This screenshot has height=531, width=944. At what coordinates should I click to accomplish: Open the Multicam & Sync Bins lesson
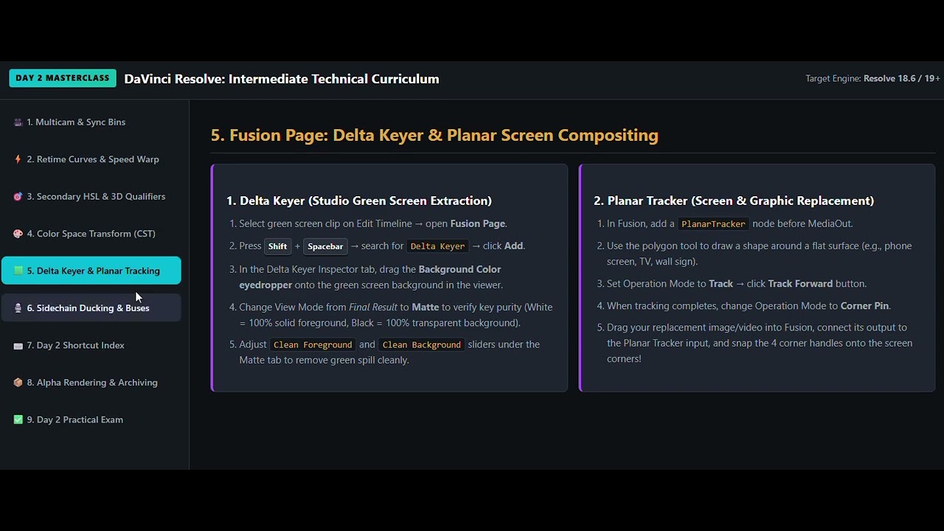[91, 122]
